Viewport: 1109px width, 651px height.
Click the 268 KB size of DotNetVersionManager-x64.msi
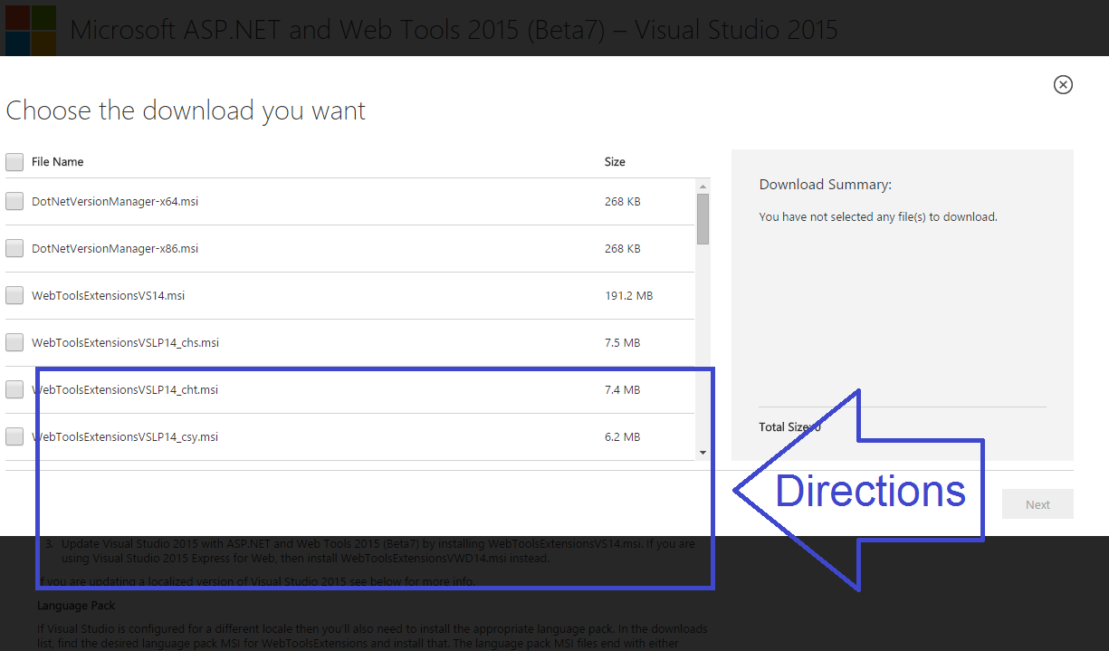622,201
